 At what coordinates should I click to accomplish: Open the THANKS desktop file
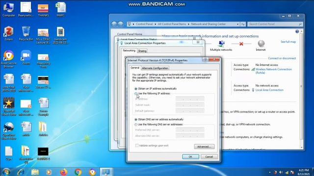(x=43, y=9)
